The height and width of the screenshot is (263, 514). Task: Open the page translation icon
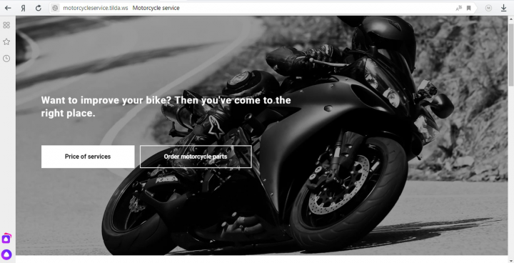point(458,8)
